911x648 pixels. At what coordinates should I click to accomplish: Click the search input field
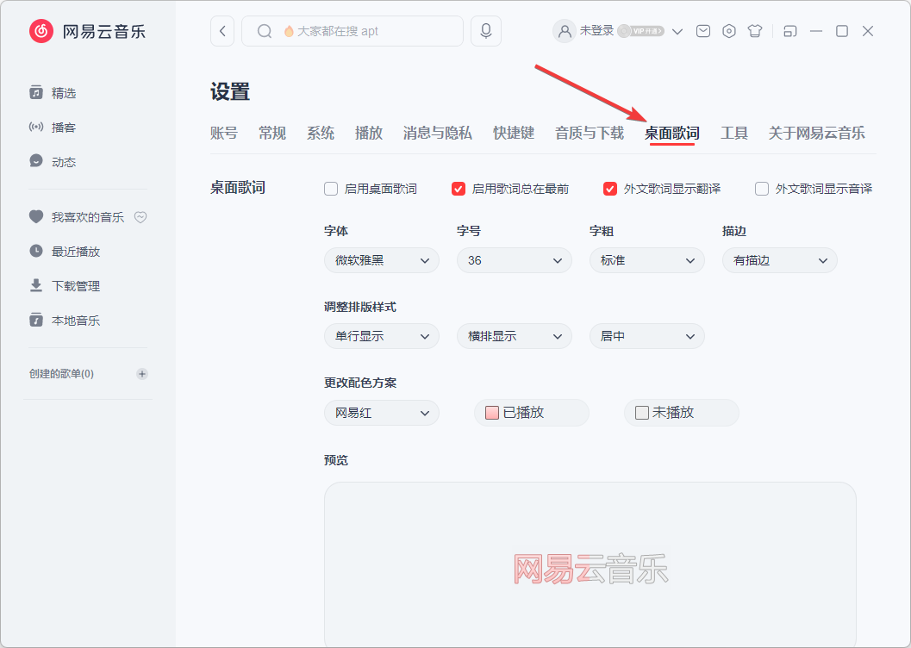[x=362, y=30]
